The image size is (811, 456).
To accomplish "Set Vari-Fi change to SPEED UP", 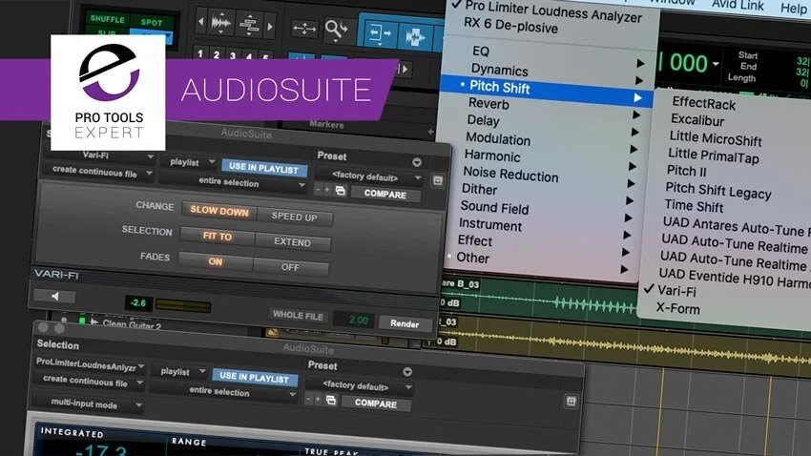I will [x=294, y=217].
